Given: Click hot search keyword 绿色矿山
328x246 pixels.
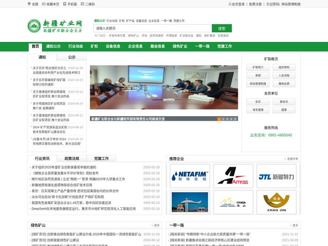Looking at the screenshot, I should (133, 36).
